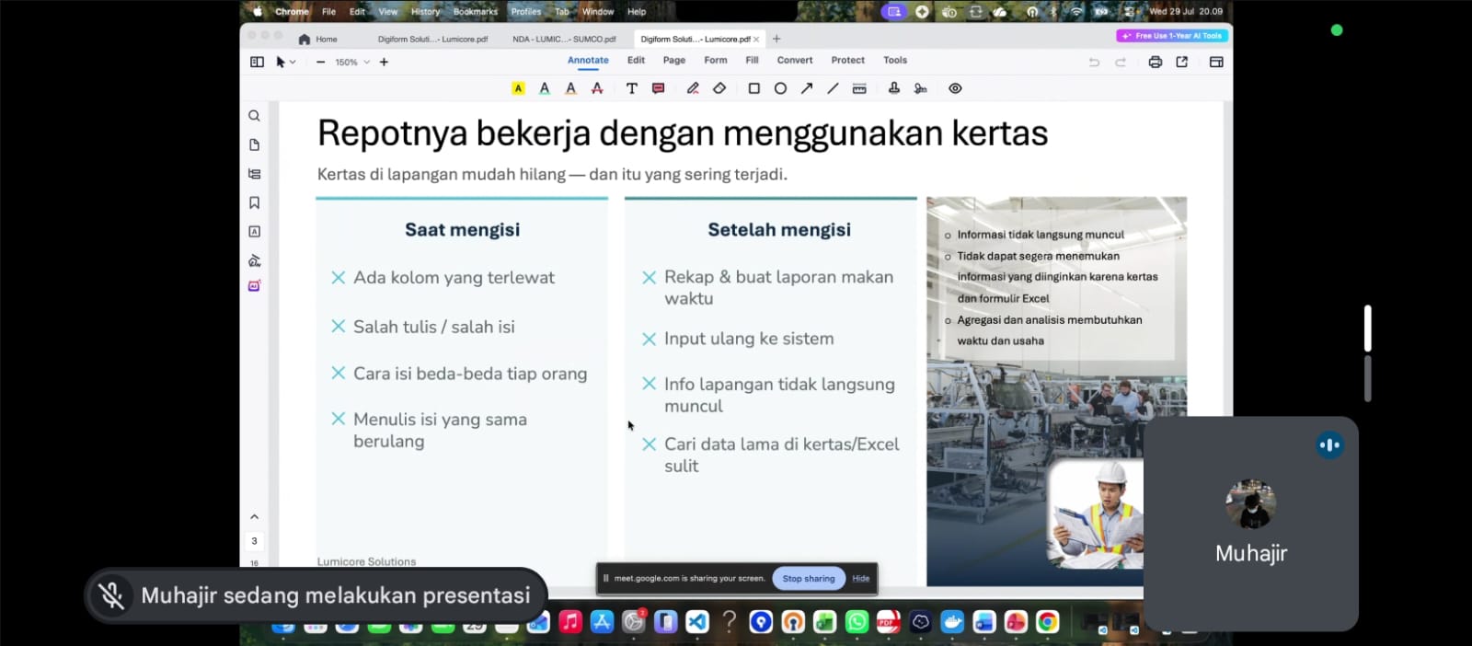
Task: Select the strikethrough text tool
Action: (x=597, y=88)
